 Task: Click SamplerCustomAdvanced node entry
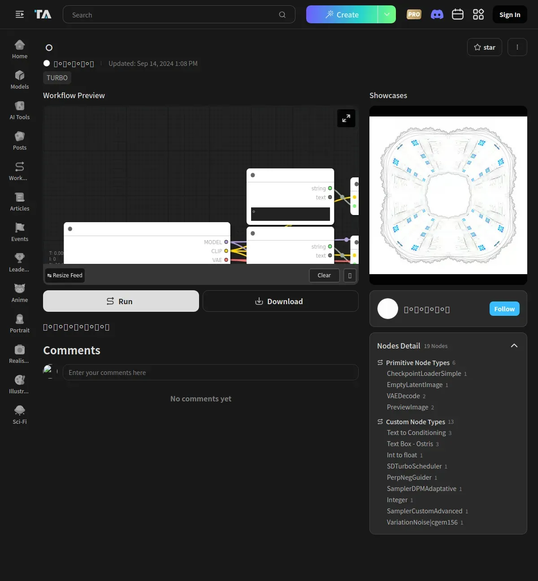click(425, 511)
